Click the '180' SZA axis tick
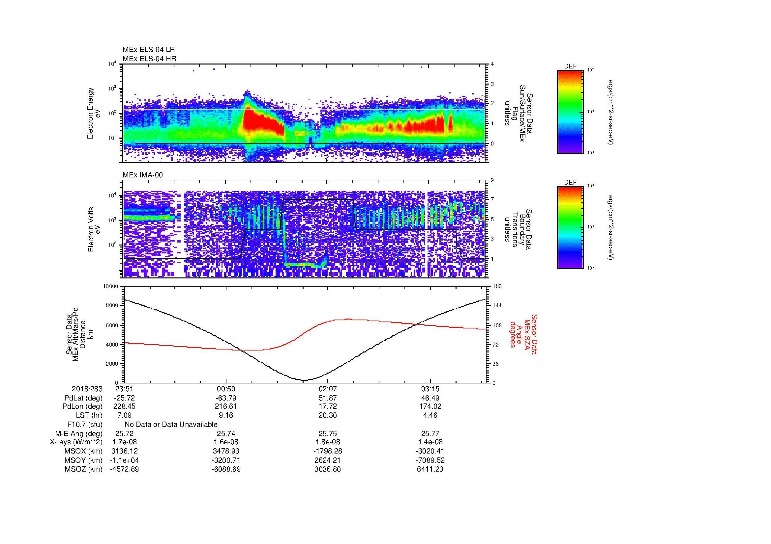The height and width of the screenshot is (544, 771). 497,286
